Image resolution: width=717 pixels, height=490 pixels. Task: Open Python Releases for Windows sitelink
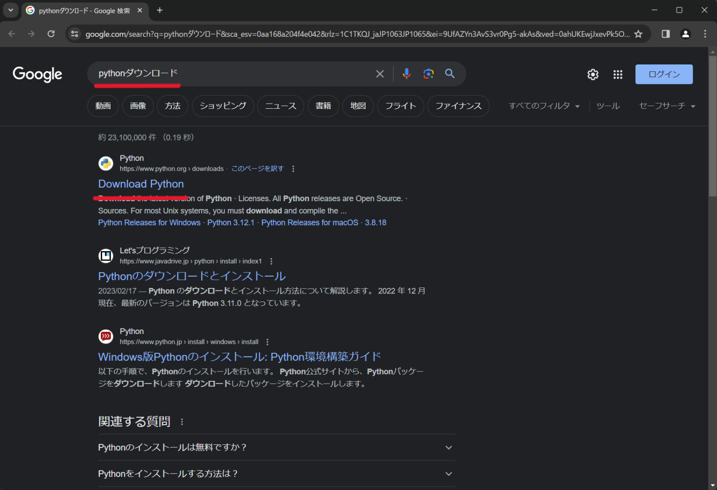coord(149,223)
